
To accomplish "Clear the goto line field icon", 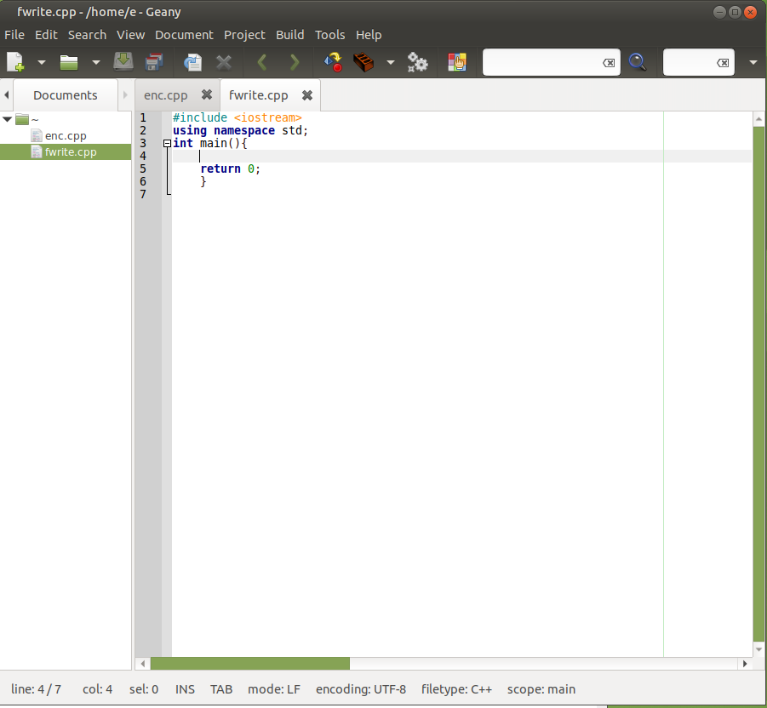I will point(723,63).
